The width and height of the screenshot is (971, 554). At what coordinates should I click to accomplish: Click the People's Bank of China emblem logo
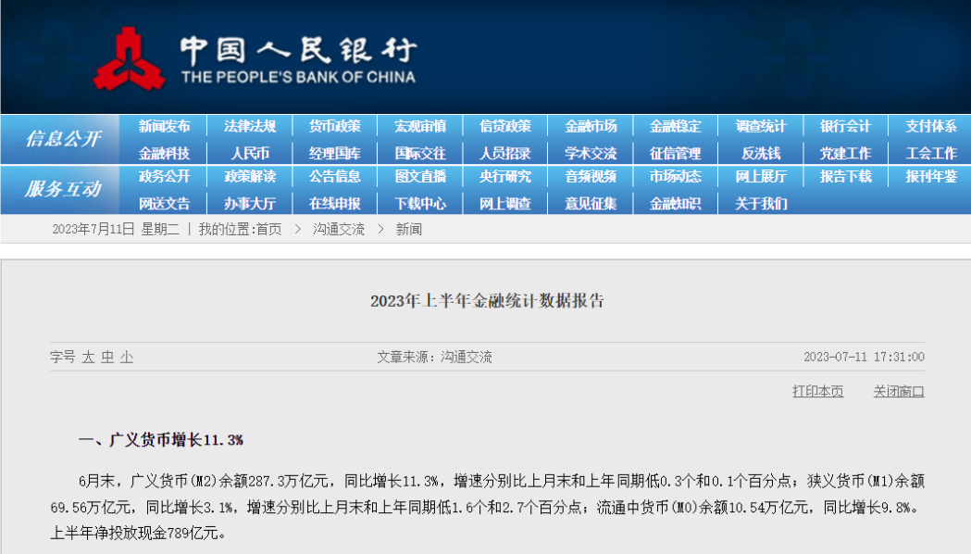point(129,58)
